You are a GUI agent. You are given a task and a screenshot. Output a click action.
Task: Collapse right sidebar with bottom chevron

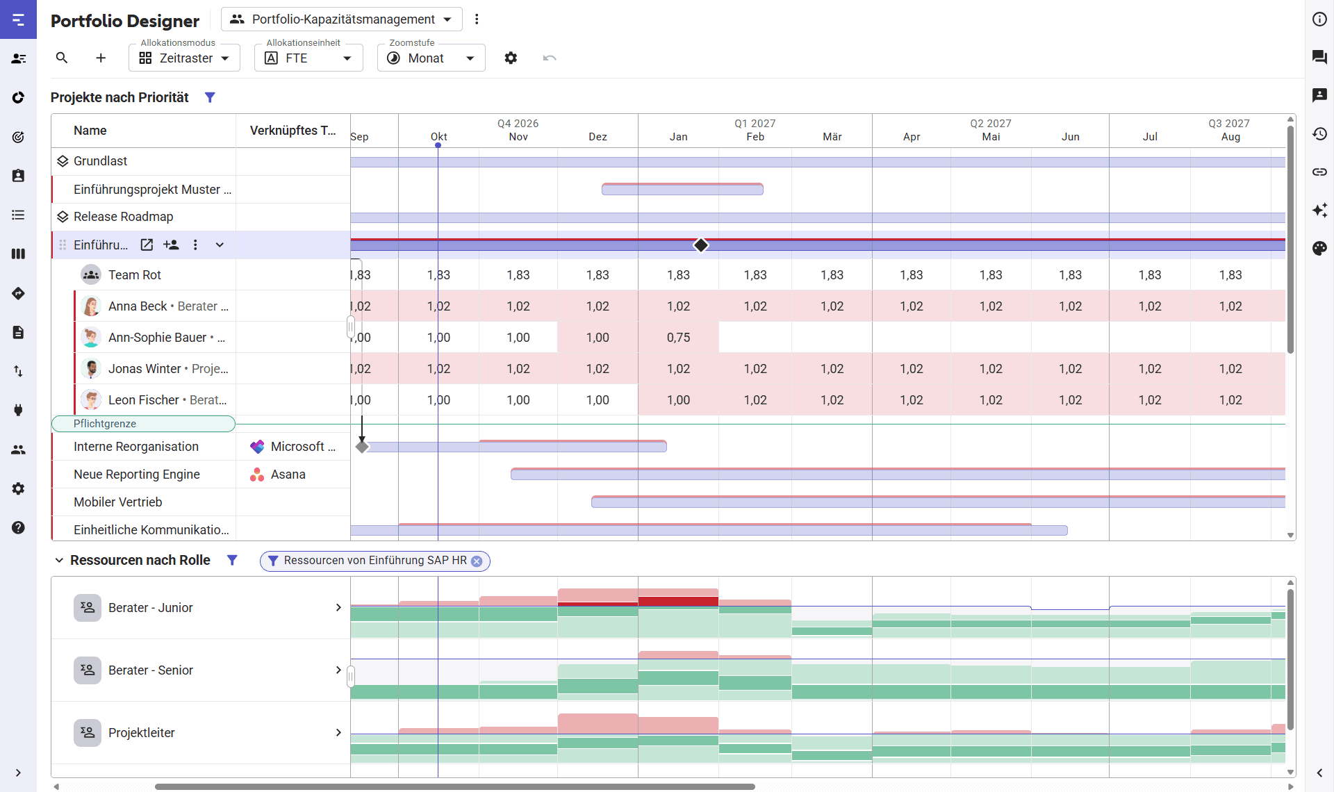tap(1319, 773)
